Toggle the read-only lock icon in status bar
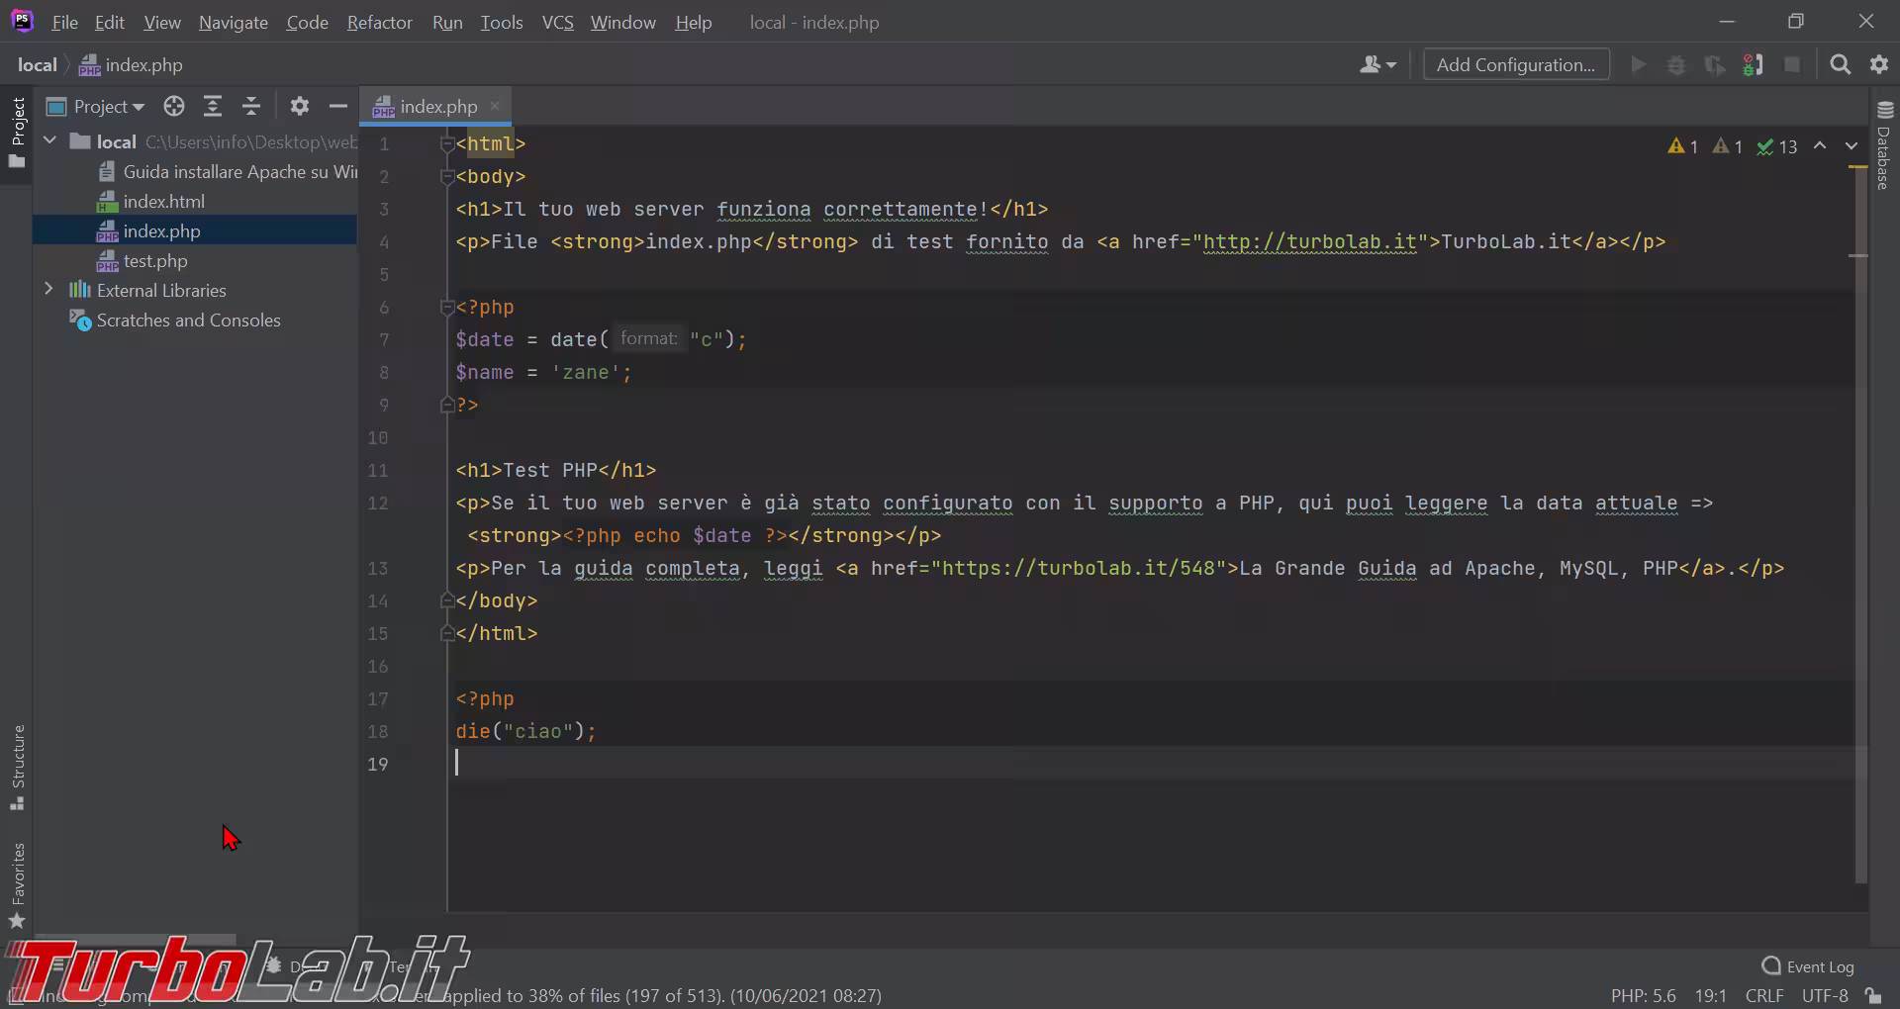Image resolution: width=1900 pixels, height=1009 pixels. [x=1872, y=995]
